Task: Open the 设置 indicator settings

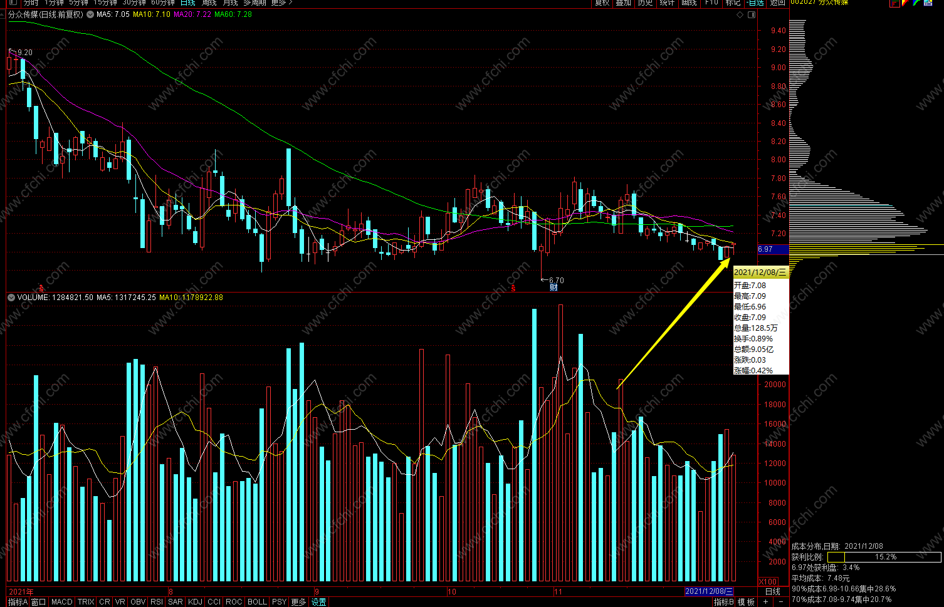Action: point(319,602)
